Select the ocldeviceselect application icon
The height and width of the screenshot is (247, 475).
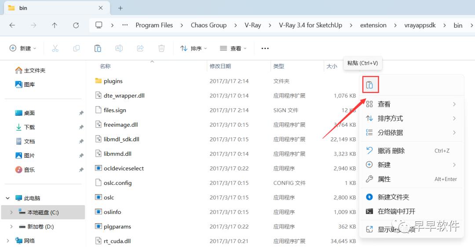pyautogui.click(x=98, y=168)
